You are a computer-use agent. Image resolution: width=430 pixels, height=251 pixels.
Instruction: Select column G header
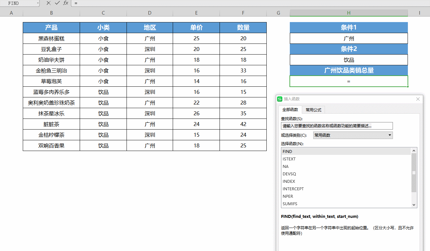coord(278,13)
